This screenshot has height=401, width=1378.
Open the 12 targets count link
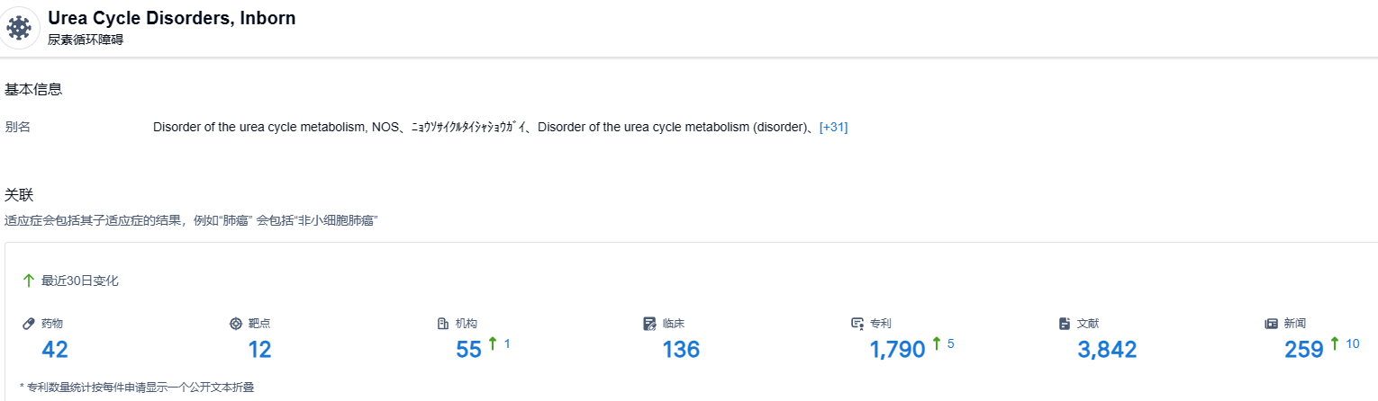click(x=259, y=350)
